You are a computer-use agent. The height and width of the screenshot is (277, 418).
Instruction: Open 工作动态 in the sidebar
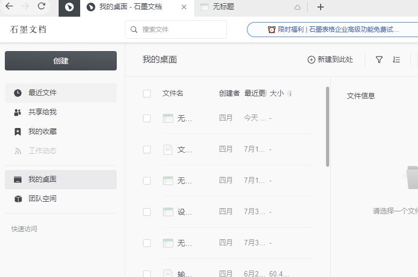coord(61,151)
